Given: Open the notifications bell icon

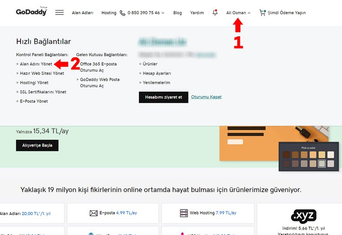Looking at the screenshot, I should click(215, 12).
